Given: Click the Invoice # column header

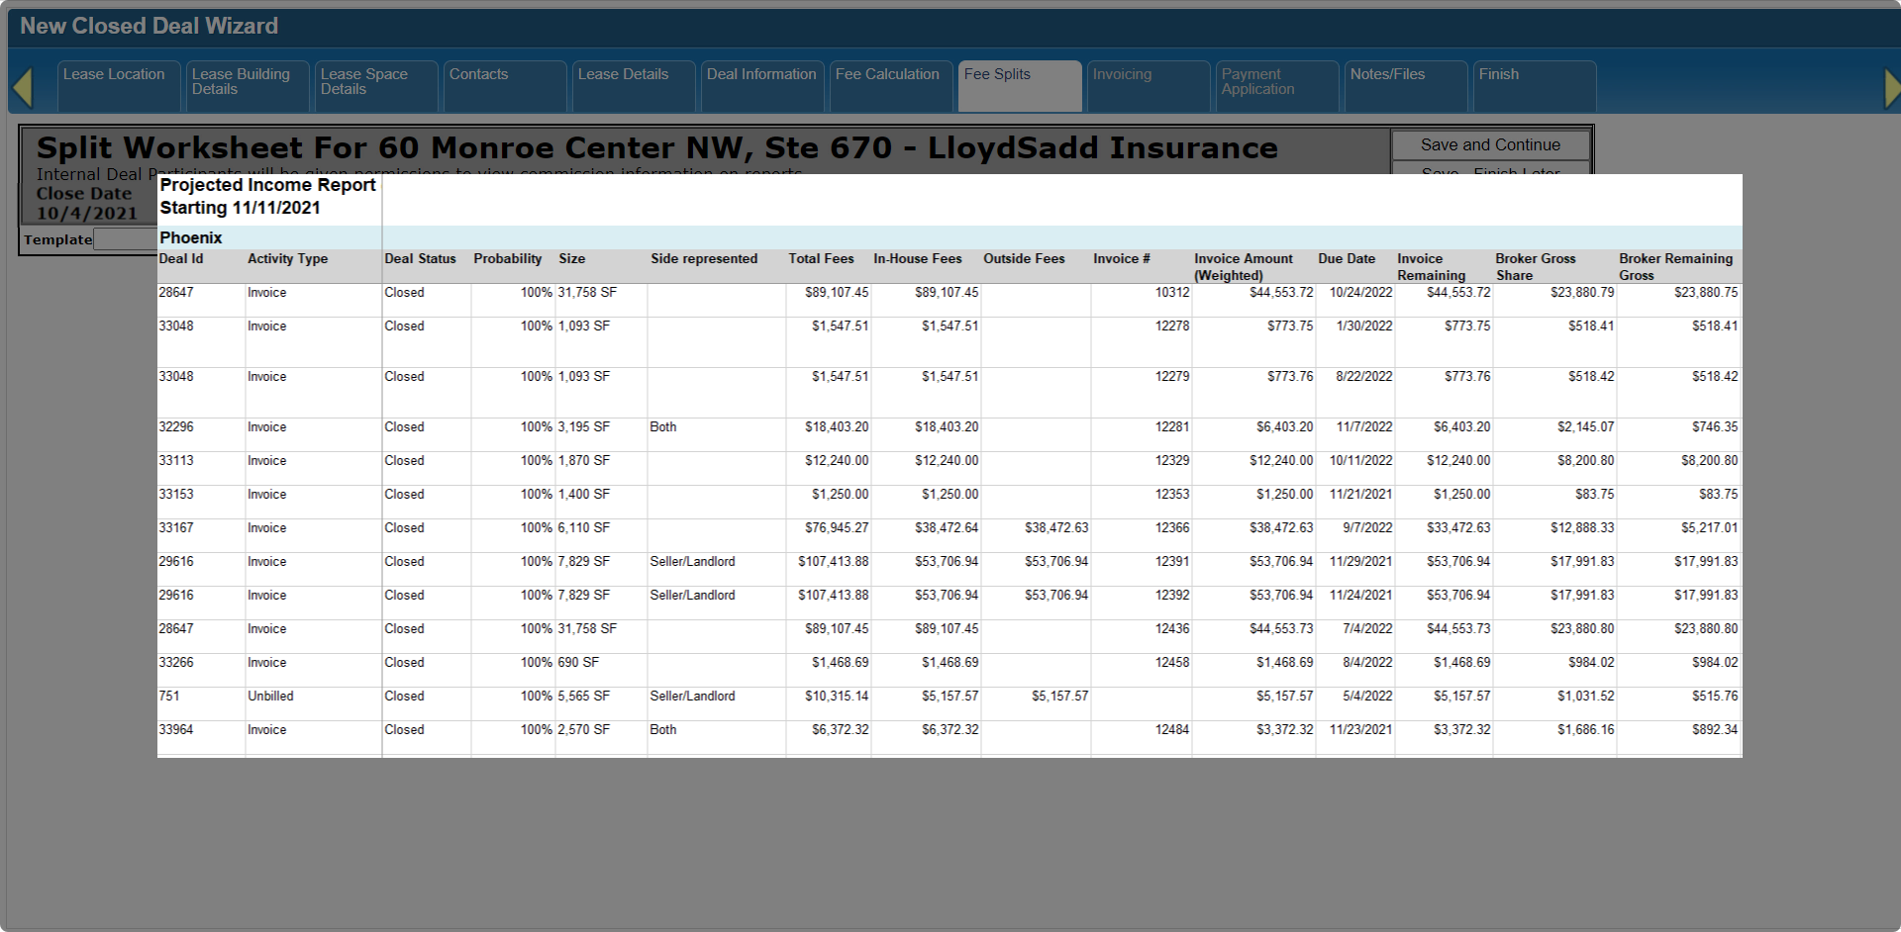Looking at the screenshot, I should [1121, 259].
